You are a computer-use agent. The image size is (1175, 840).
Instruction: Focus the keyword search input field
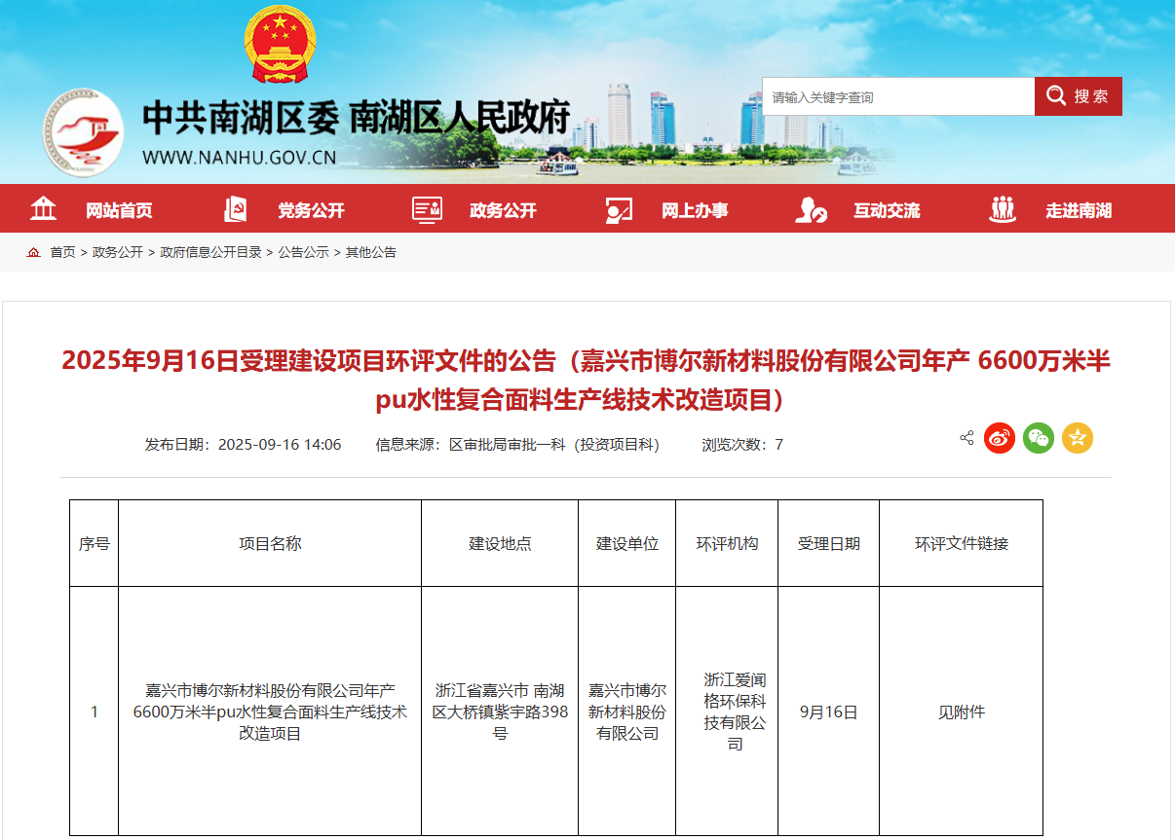pos(898,96)
